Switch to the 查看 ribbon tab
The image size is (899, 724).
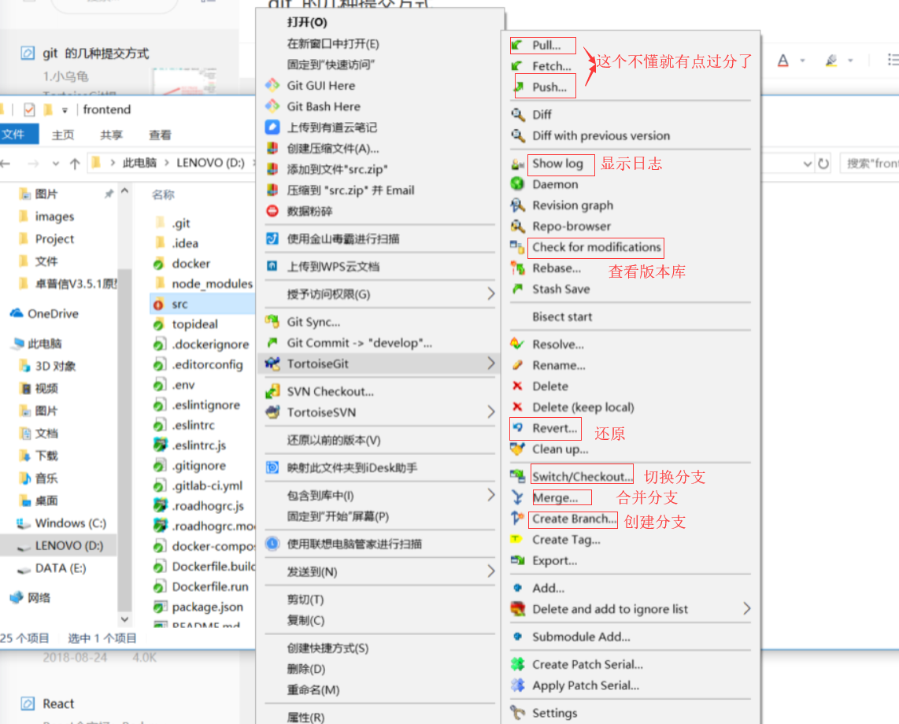160,135
